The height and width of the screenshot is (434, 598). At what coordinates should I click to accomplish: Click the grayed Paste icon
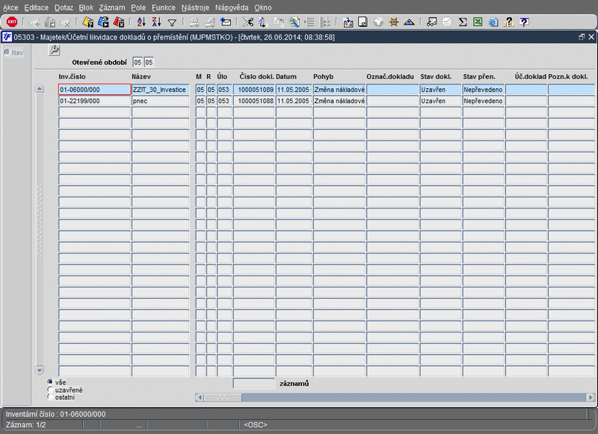pyautogui.click(x=279, y=22)
